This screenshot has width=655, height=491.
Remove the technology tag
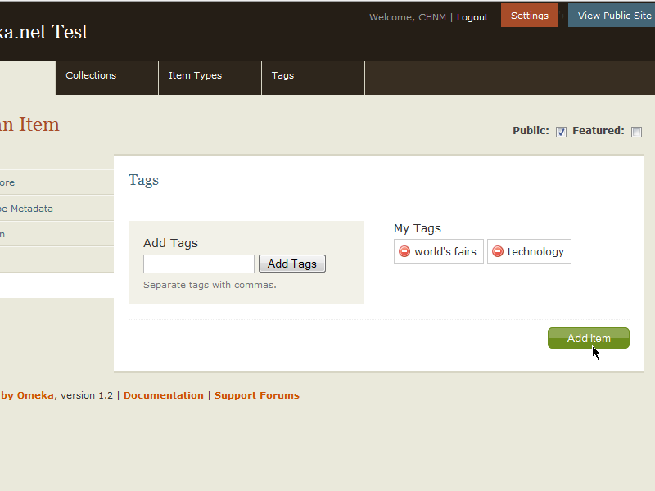click(498, 251)
